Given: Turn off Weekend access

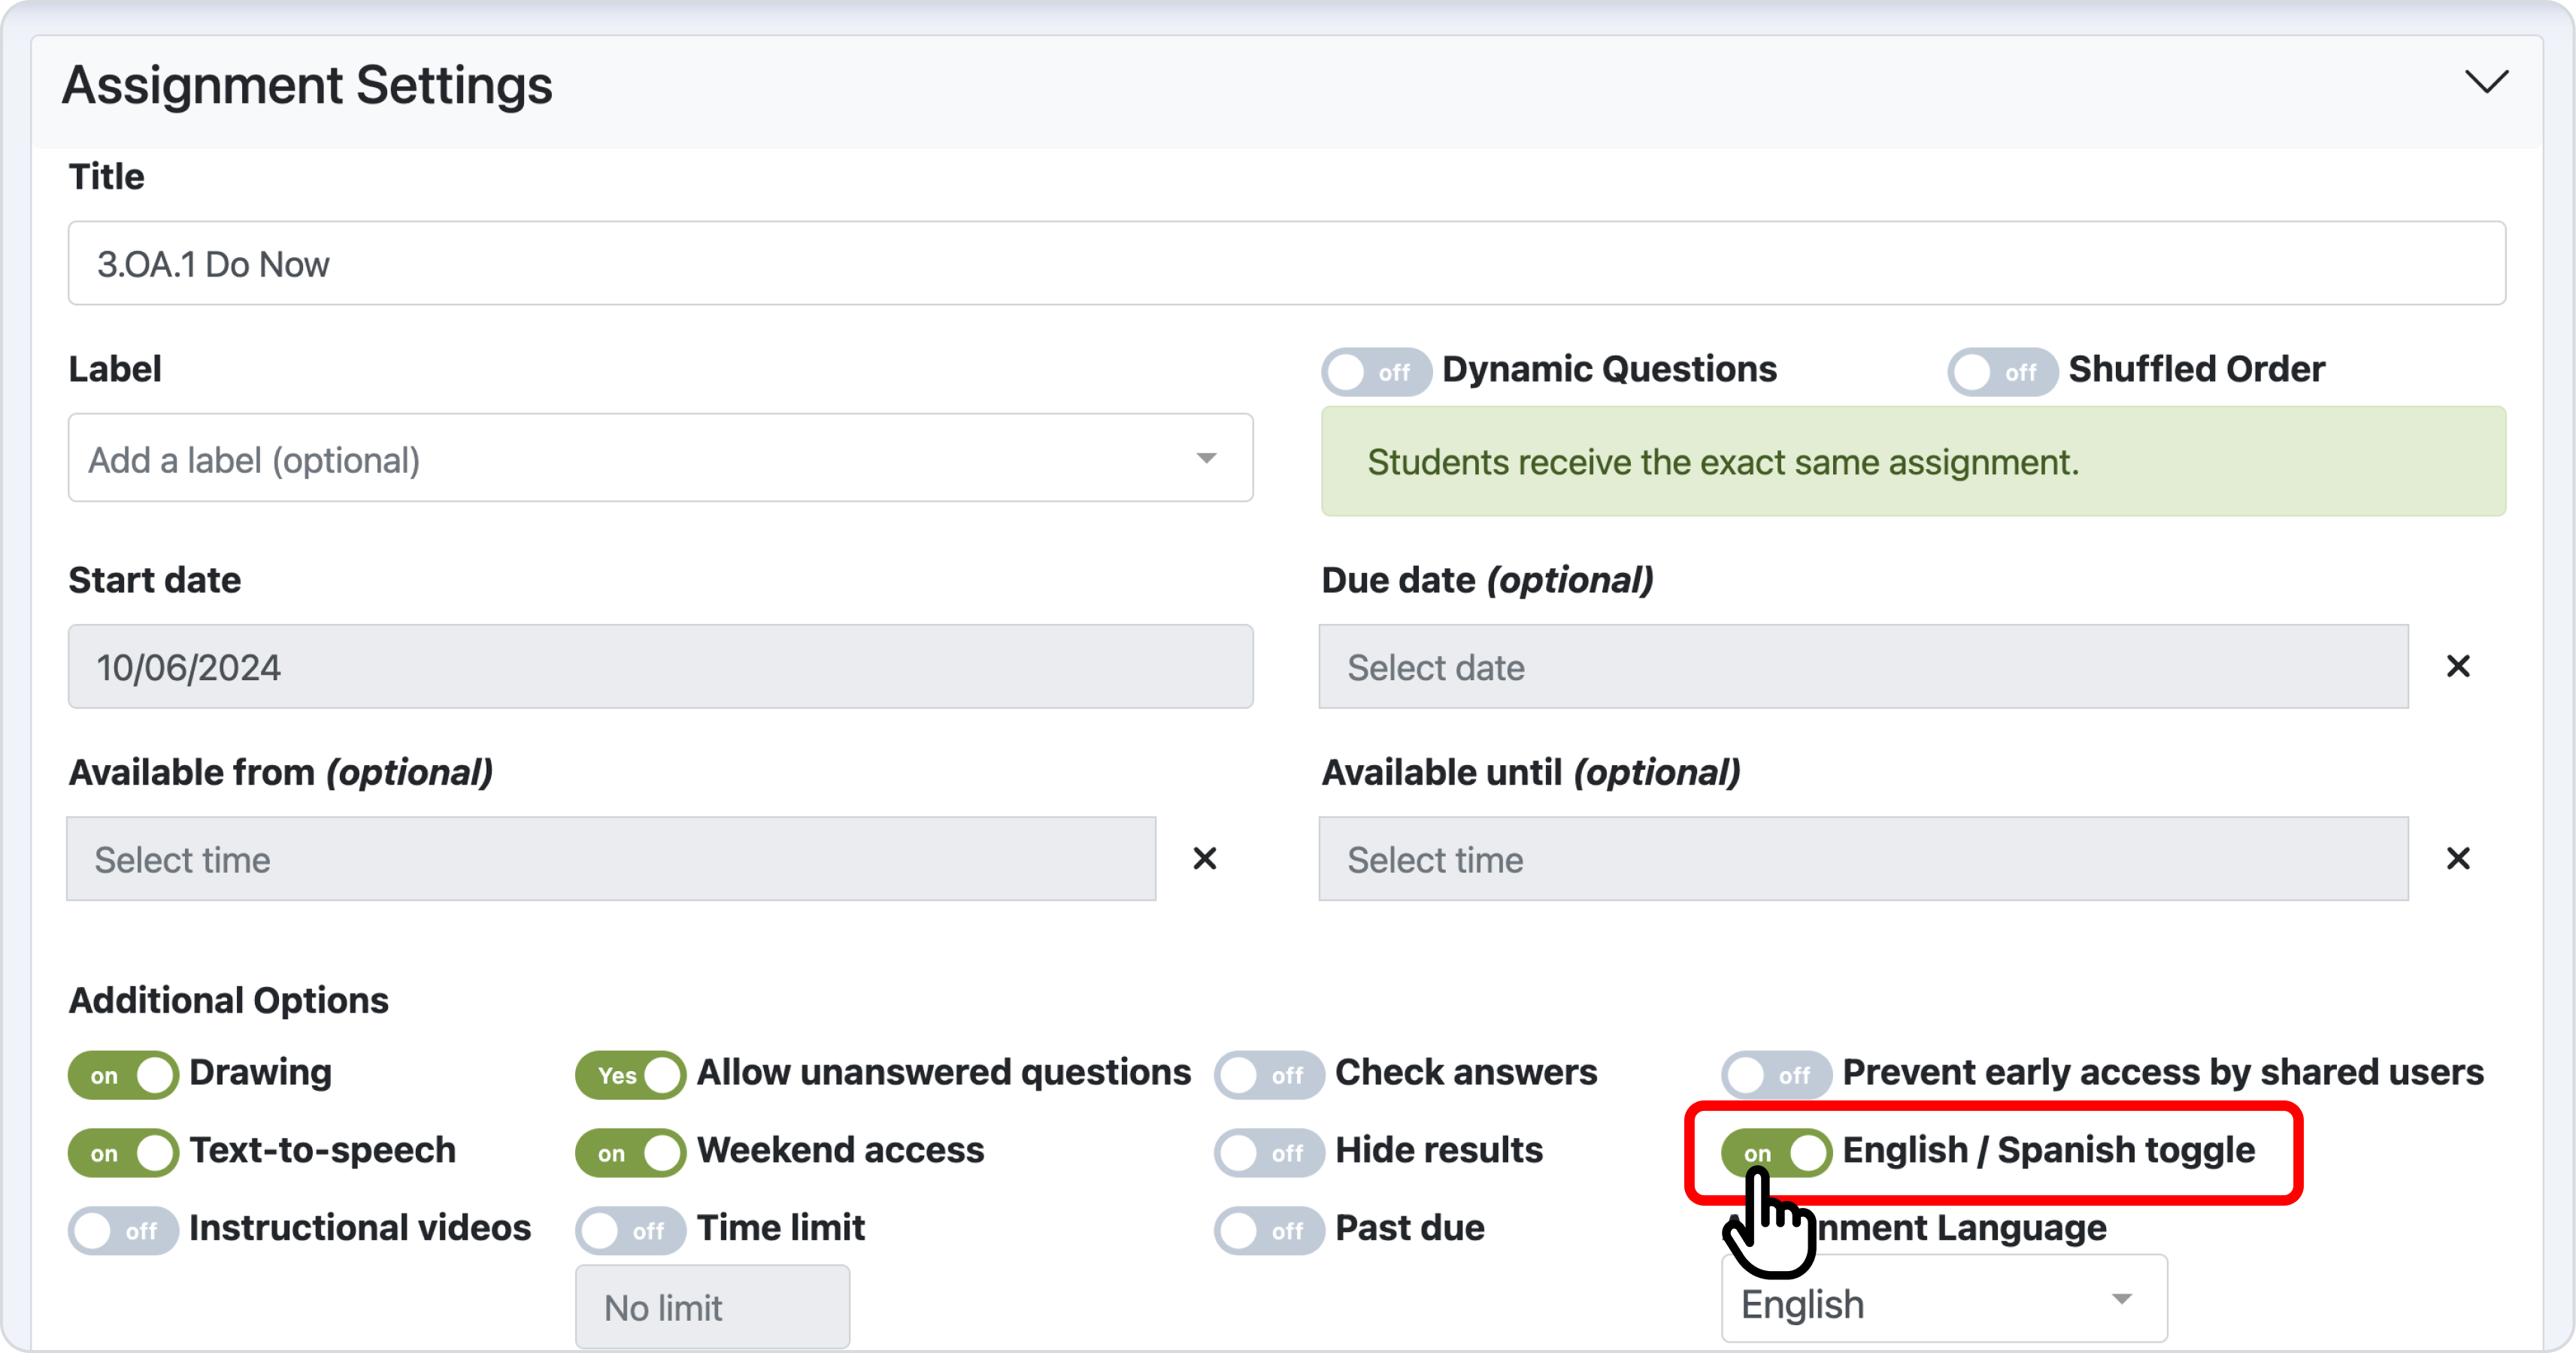Looking at the screenshot, I should (x=630, y=1153).
